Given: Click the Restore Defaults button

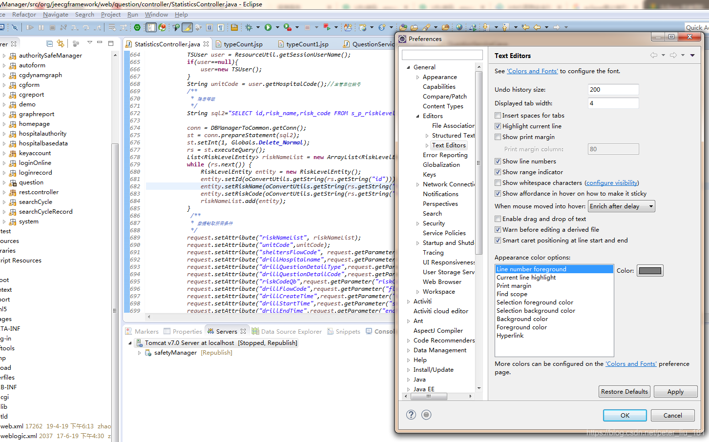Looking at the screenshot, I should pyautogui.click(x=624, y=392).
